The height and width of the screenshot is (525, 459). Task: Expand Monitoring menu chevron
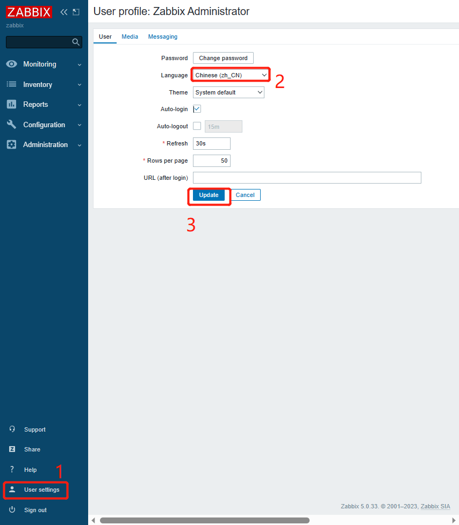80,64
